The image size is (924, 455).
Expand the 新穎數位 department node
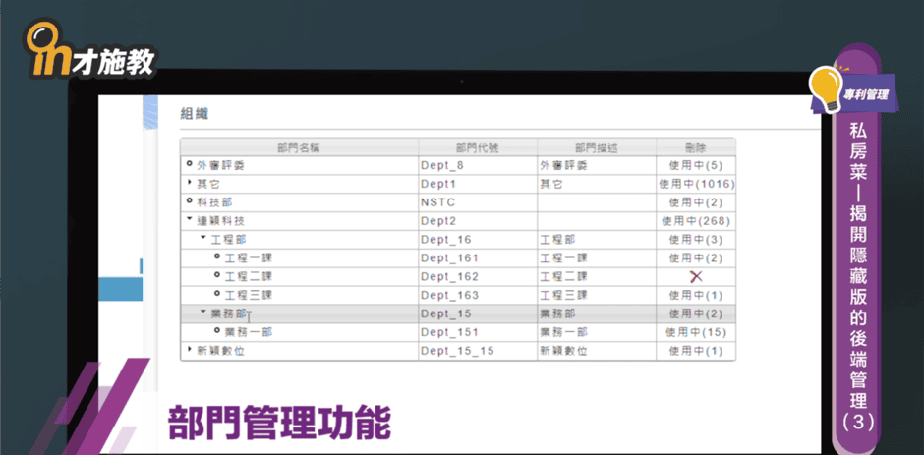(190, 350)
